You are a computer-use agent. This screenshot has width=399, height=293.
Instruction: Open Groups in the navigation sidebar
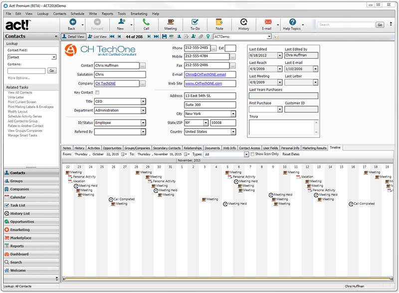(31, 181)
